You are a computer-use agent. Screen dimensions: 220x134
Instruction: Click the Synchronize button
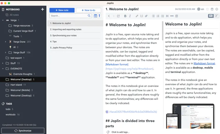(23, 131)
